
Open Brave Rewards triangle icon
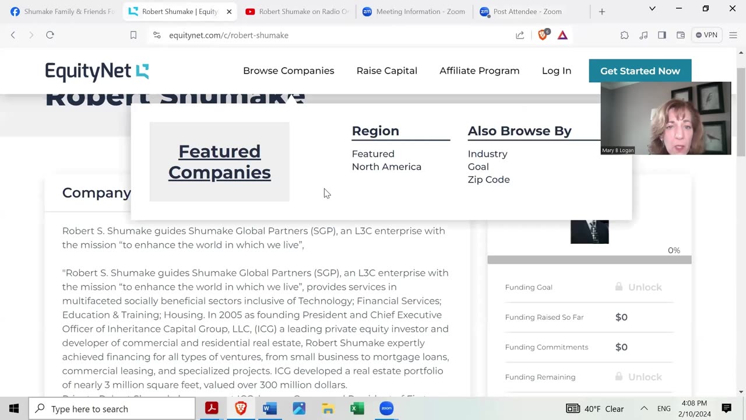click(x=562, y=35)
